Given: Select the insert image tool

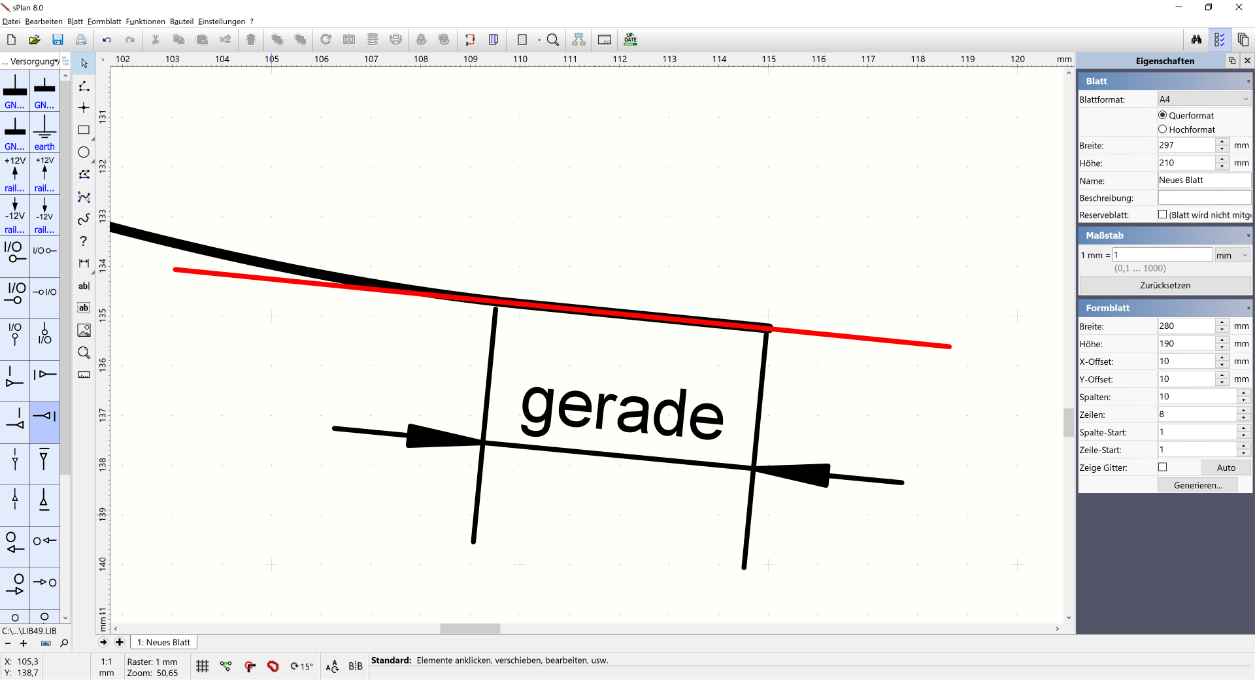Looking at the screenshot, I should click(84, 330).
